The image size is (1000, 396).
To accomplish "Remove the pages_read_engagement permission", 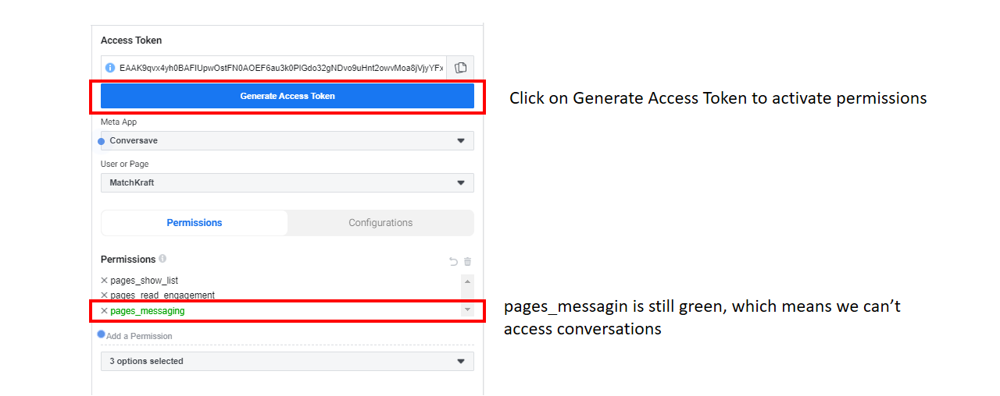I will click(x=104, y=295).
